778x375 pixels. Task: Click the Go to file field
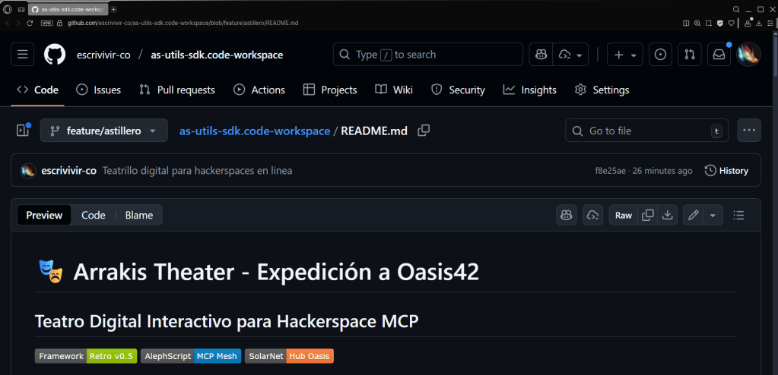(x=646, y=131)
